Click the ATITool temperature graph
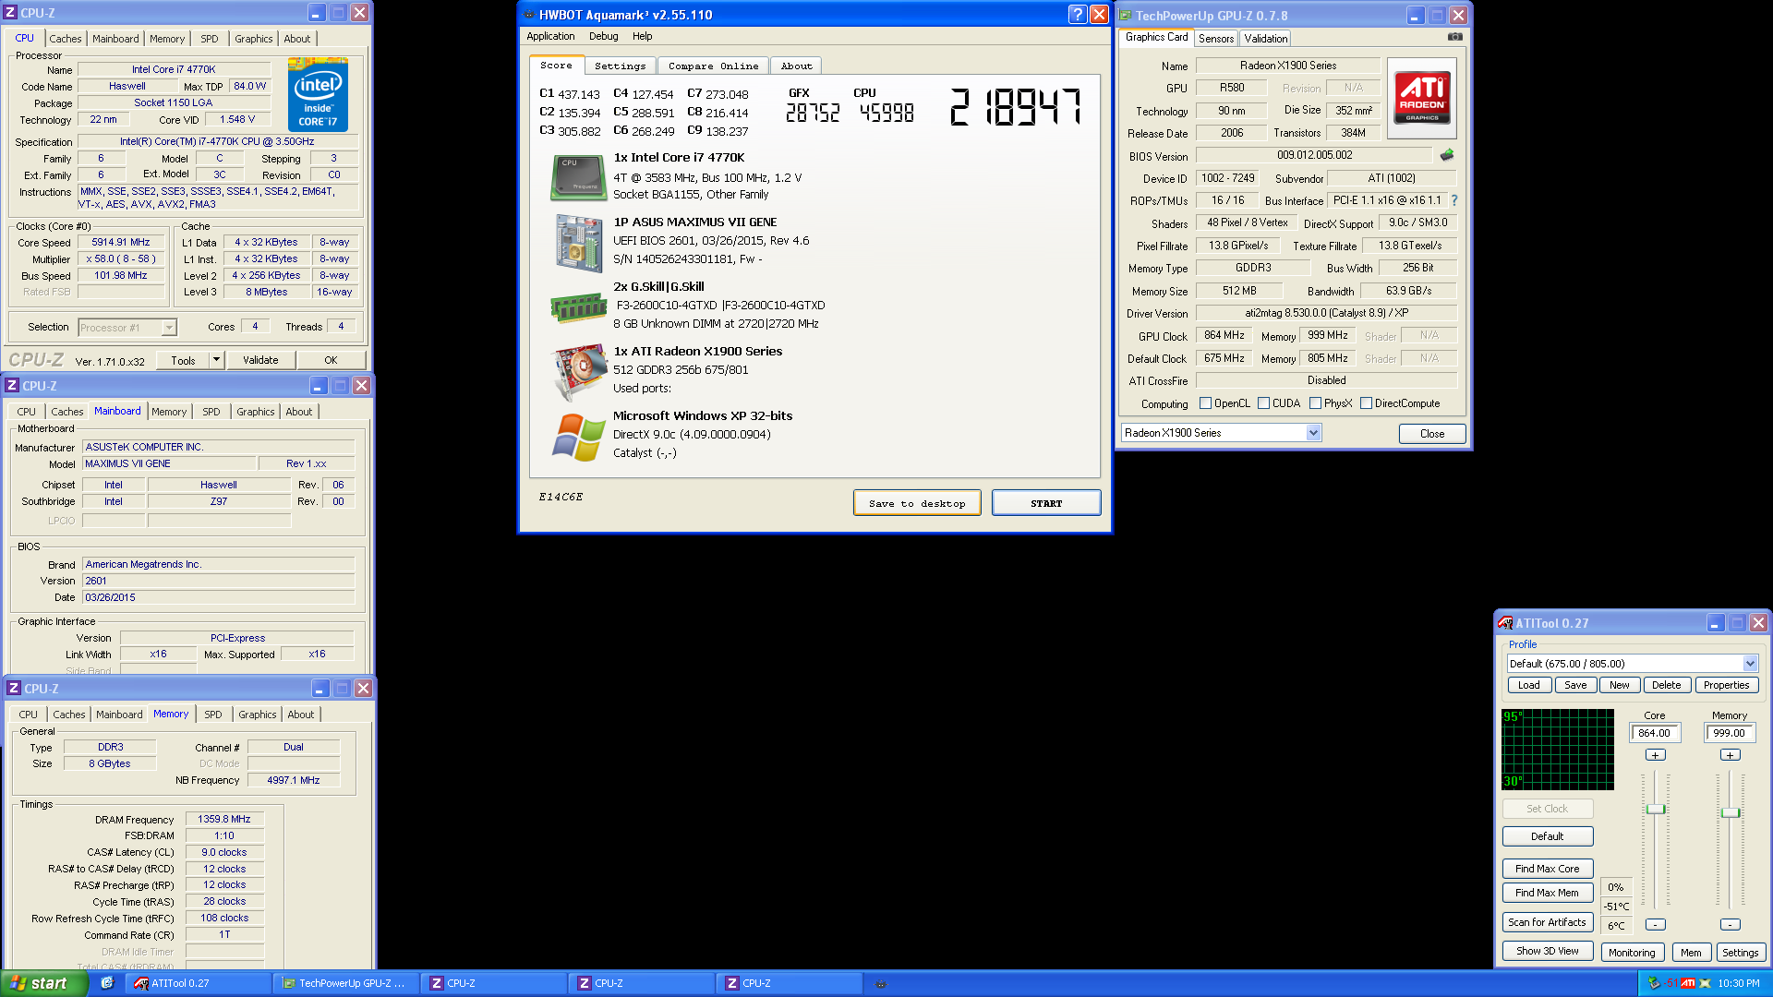The width and height of the screenshot is (1773, 997). pyautogui.click(x=1558, y=750)
